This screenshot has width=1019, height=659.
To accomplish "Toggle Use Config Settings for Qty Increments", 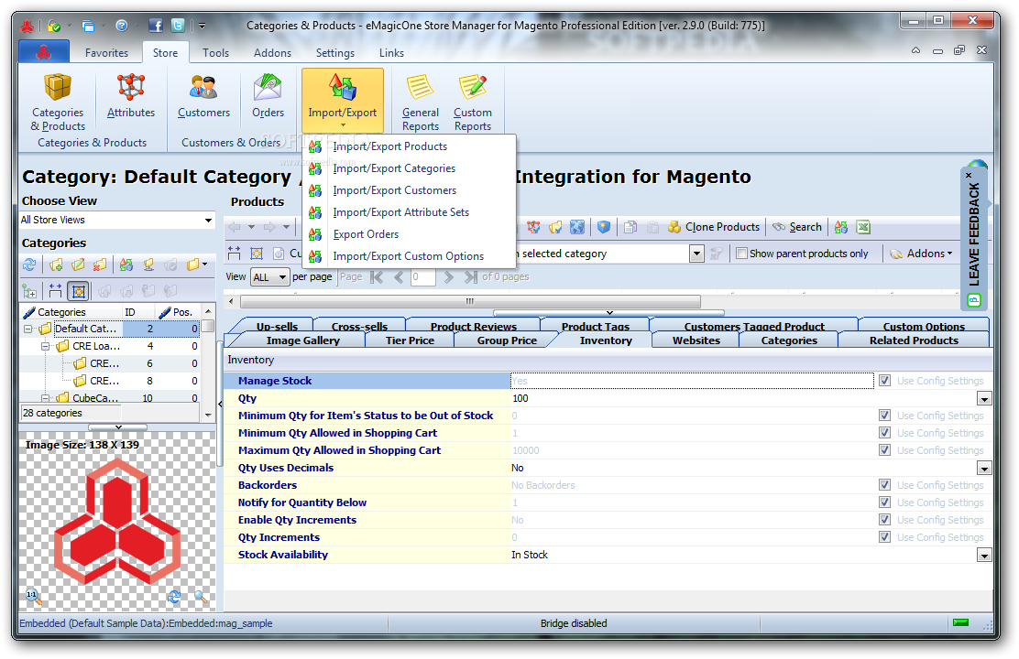I will point(884,537).
